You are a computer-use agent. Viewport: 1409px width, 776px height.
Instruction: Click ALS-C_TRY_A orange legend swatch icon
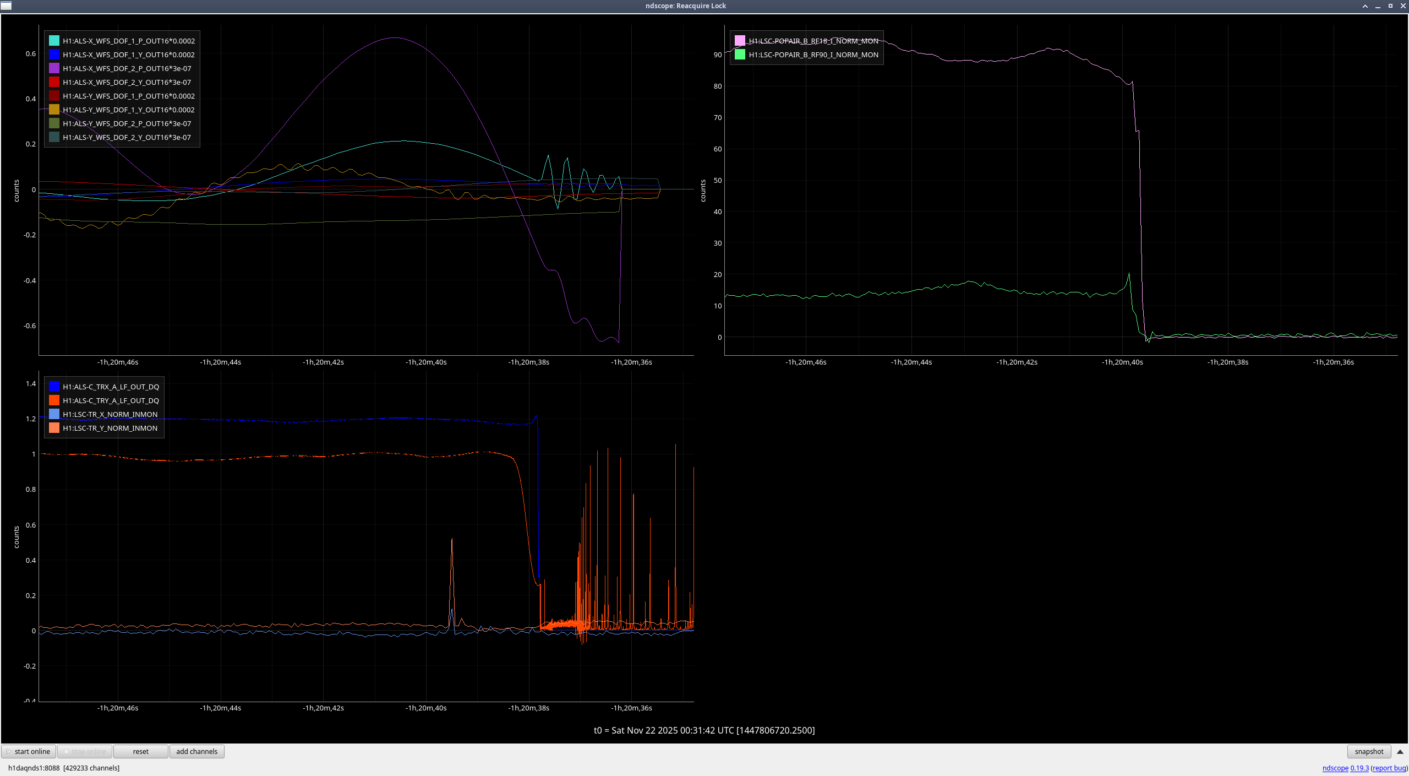coord(54,400)
